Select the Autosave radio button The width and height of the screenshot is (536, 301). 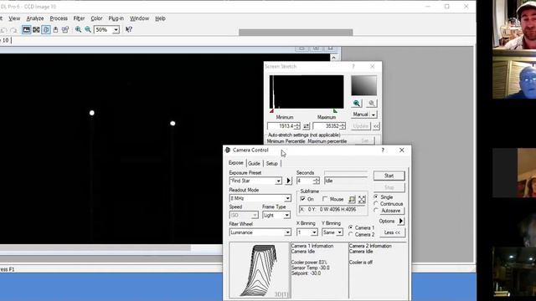click(376, 211)
